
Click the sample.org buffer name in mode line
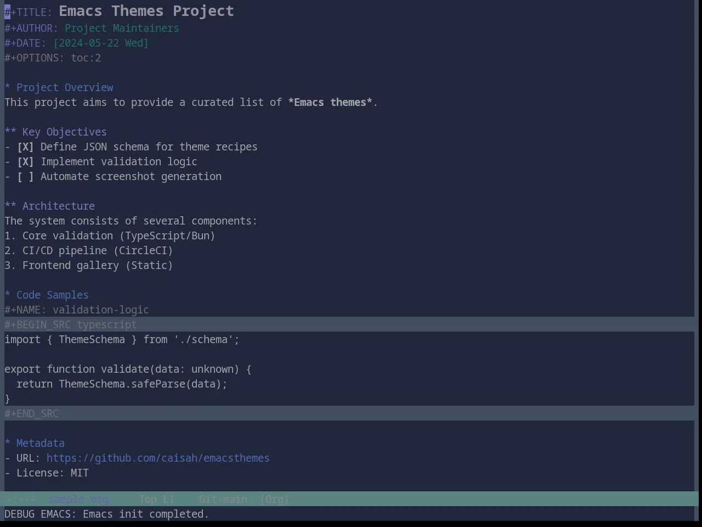coord(78,499)
